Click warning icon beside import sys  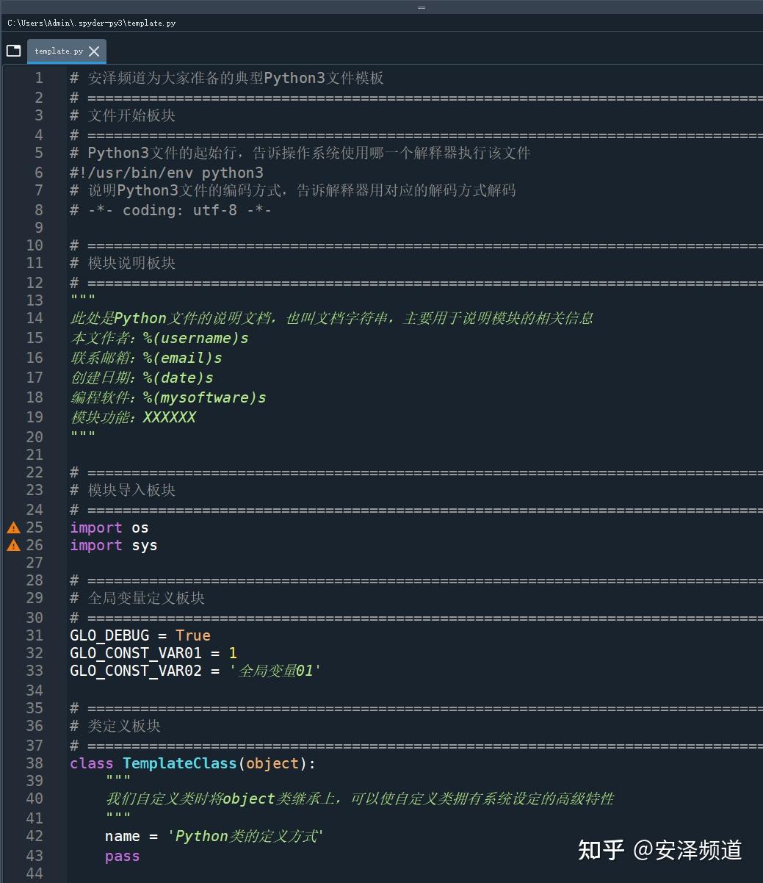pyautogui.click(x=13, y=545)
